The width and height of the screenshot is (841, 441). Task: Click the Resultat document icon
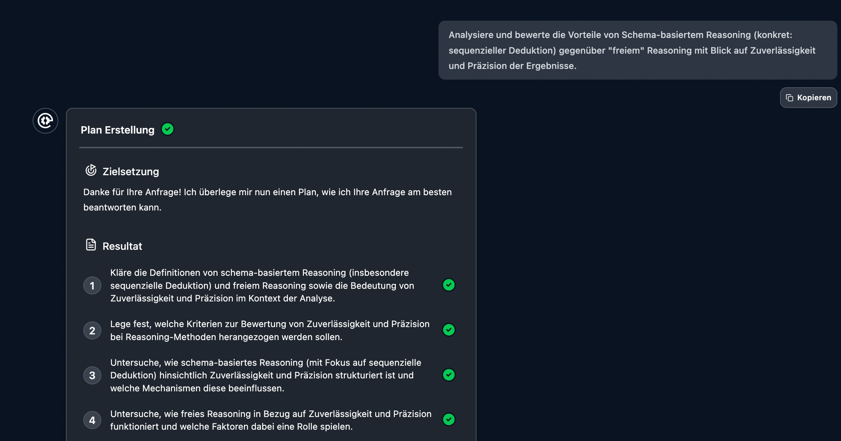[91, 245]
